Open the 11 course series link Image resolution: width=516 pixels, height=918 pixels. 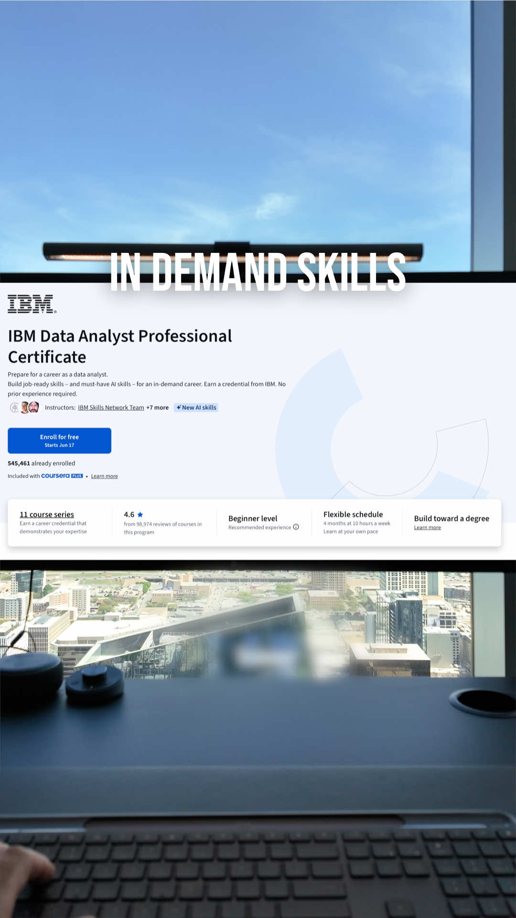point(47,514)
